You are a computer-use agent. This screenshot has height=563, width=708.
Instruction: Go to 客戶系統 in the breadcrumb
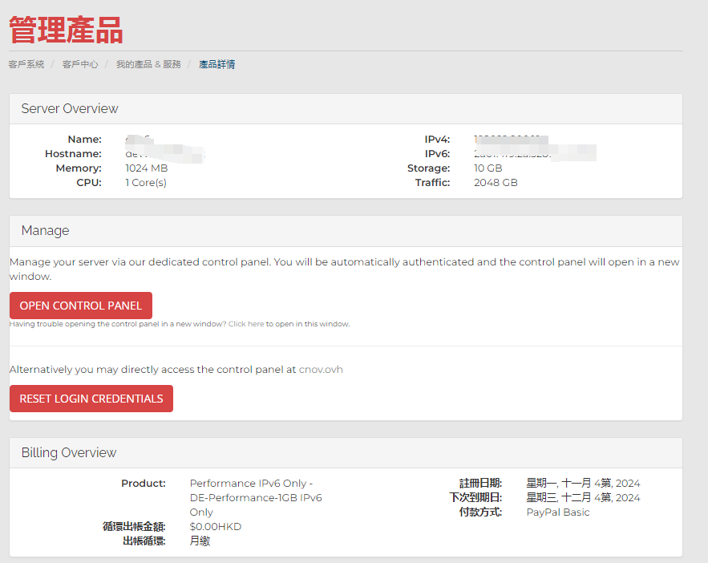[x=26, y=64]
